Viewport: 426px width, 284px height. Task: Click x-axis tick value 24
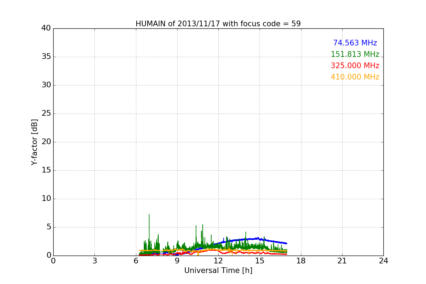[383, 261]
